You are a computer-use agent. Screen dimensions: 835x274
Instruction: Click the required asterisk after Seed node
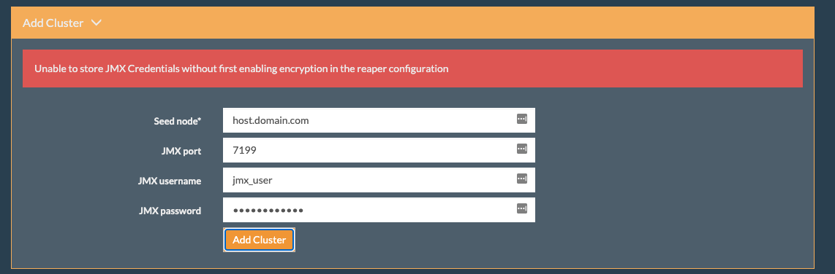[199, 120]
